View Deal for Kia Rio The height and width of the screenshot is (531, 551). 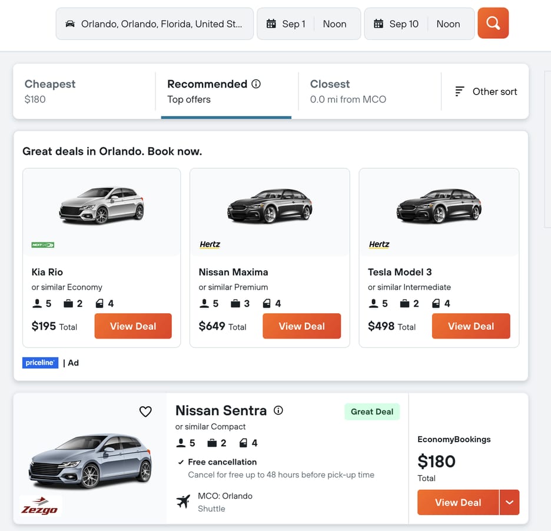[x=133, y=326]
